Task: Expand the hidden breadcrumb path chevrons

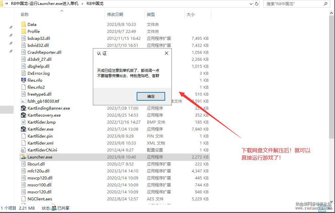Action: point(7,4)
